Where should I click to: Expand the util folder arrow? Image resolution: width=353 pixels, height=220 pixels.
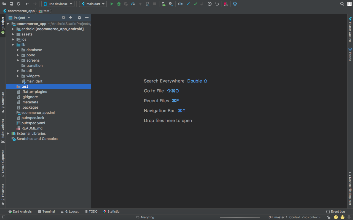[18, 71]
